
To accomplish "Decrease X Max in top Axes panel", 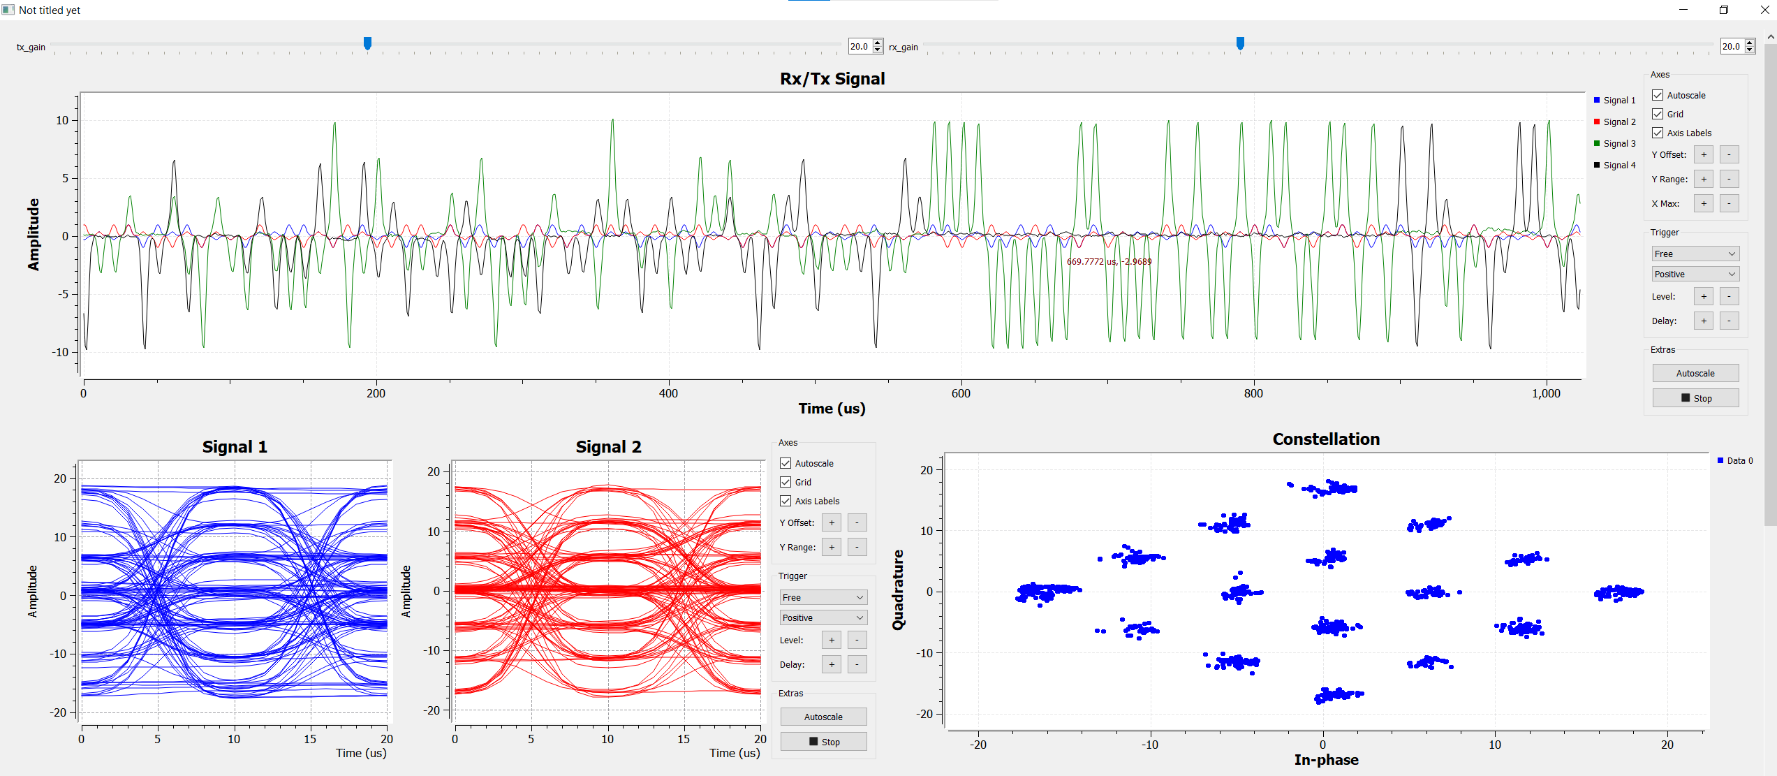I will 1729,203.
